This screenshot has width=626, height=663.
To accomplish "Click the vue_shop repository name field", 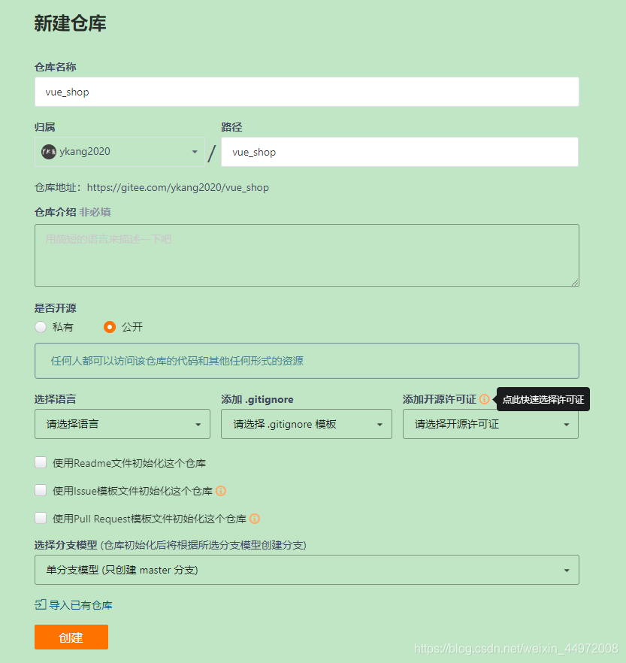I will coord(307,92).
